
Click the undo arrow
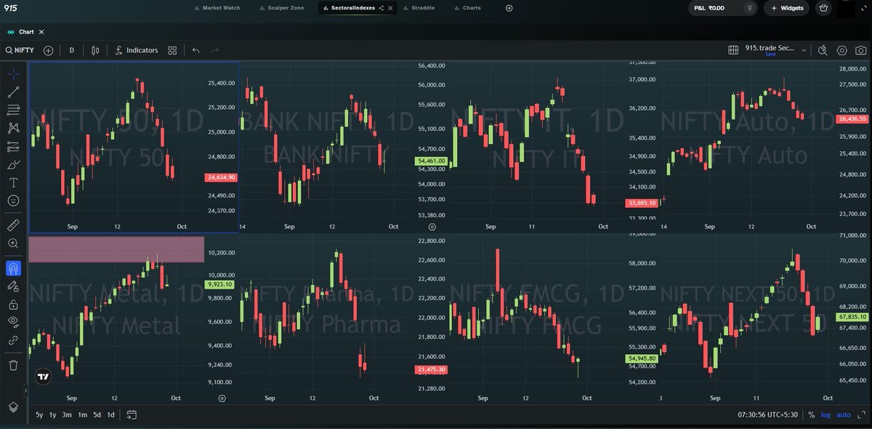pos(195,50)
